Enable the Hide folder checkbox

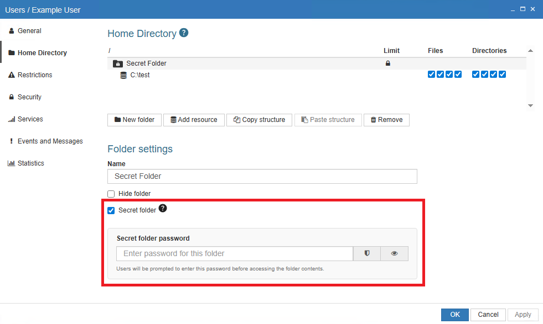click(111, 194)
